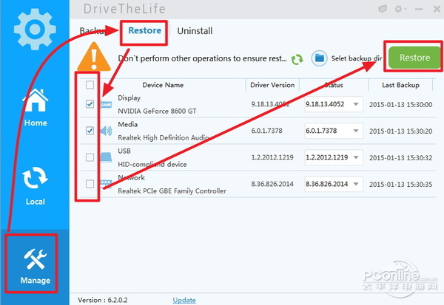Uncheck the NVIDIA GeForce 8600 GT checkbox
The height and width of the screenshot is (305, 444).
pyautogui.click(x=90, y=104)
